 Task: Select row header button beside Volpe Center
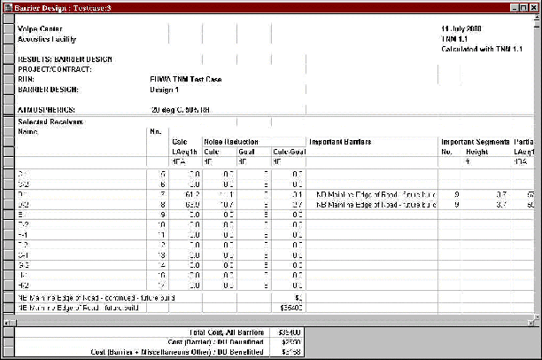pyautogui.click(x=9, y=28)
